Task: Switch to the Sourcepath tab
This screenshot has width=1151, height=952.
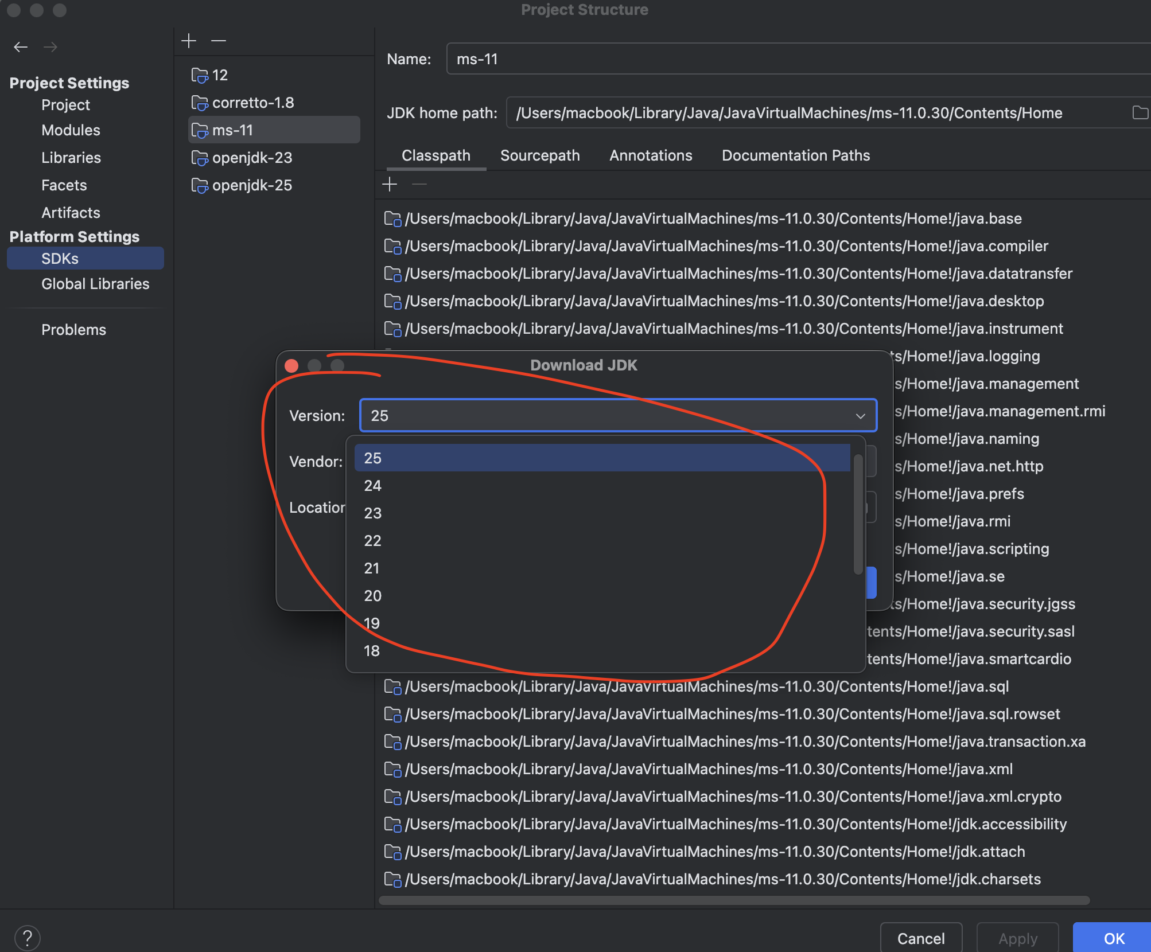Action: pos(540,155)
